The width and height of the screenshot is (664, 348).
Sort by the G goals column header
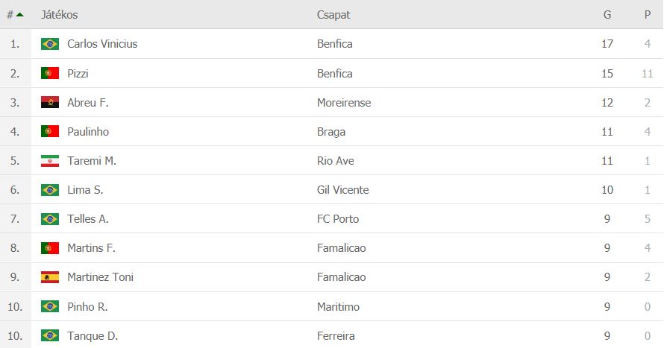(x=607, y=15)
